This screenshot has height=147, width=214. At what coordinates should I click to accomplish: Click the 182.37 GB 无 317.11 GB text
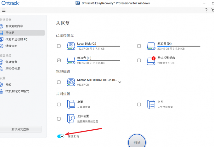91,49
